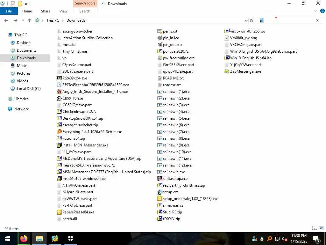Click the Windows Start button
This screenshot has height=245, width=326.
8,239
